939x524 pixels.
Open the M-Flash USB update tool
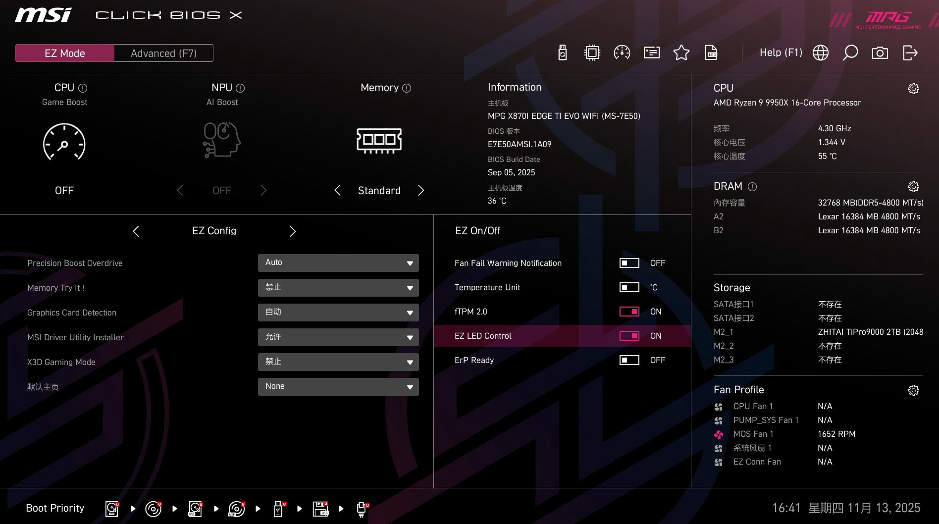click(x=562, y=52)
